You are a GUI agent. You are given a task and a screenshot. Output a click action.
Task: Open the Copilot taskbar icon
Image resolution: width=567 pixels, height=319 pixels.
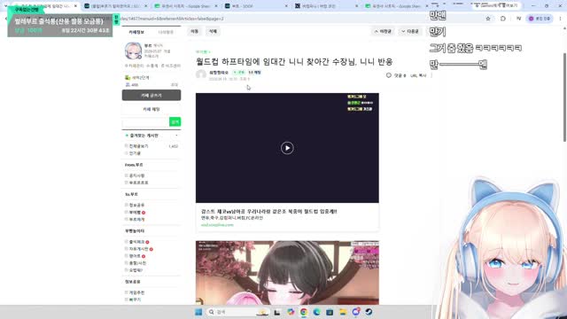point(291,312)
